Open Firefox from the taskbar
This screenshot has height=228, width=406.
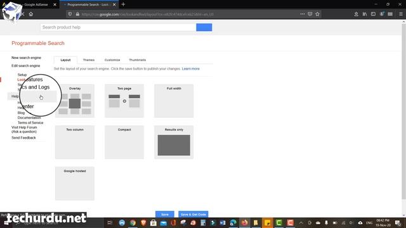[244, 222]
